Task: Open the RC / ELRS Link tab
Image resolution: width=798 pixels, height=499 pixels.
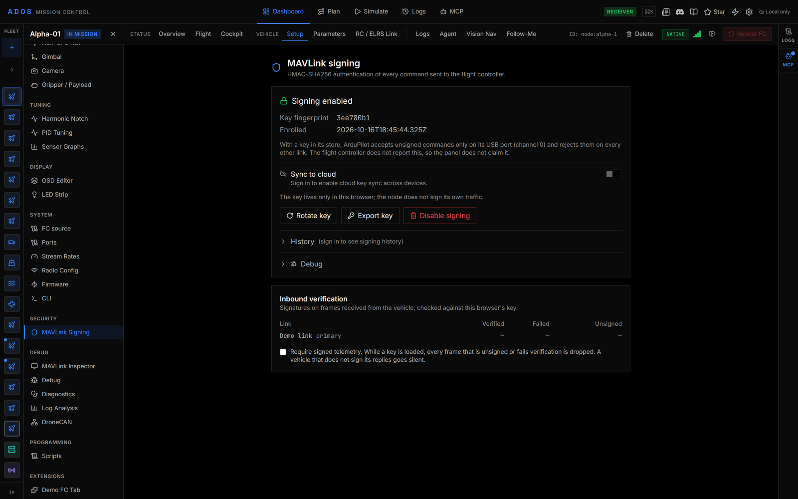Action: click(x=376, y=34)
